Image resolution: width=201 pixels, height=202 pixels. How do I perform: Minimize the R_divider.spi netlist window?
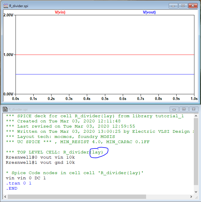174,109
